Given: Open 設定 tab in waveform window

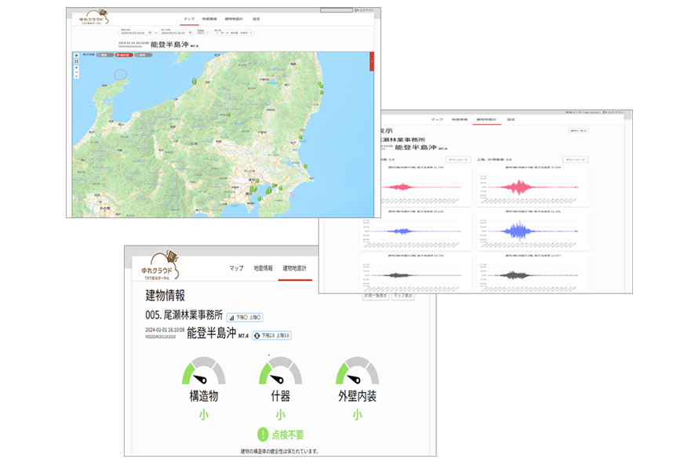Looking at the screenshot, I should click(x=511, y=119).
